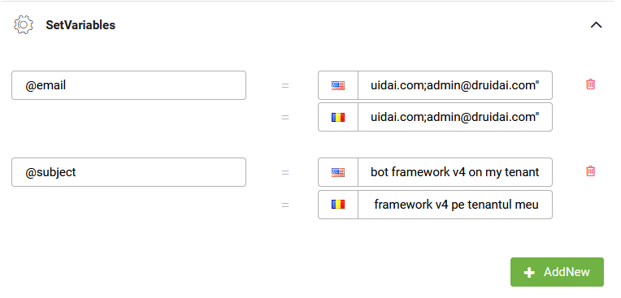Collapse the SetVariables section chevron
The width and height of the screenshot is (621, 298).
pos(596,25)
